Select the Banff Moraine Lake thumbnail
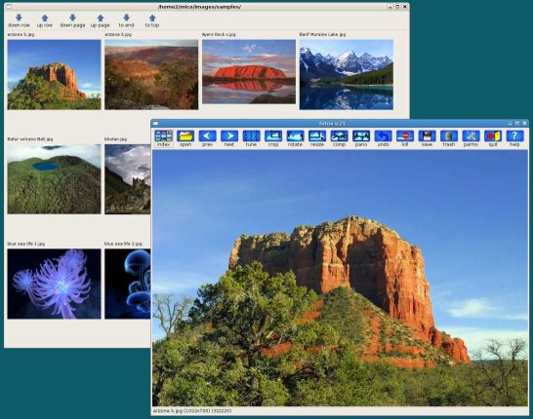The height and width of the screenshot is (419, 533). click(347, 75)
